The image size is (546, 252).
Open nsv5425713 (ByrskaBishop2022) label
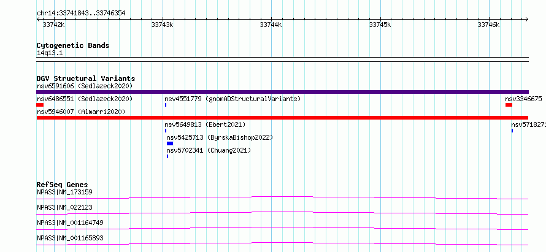coord(220,137)
